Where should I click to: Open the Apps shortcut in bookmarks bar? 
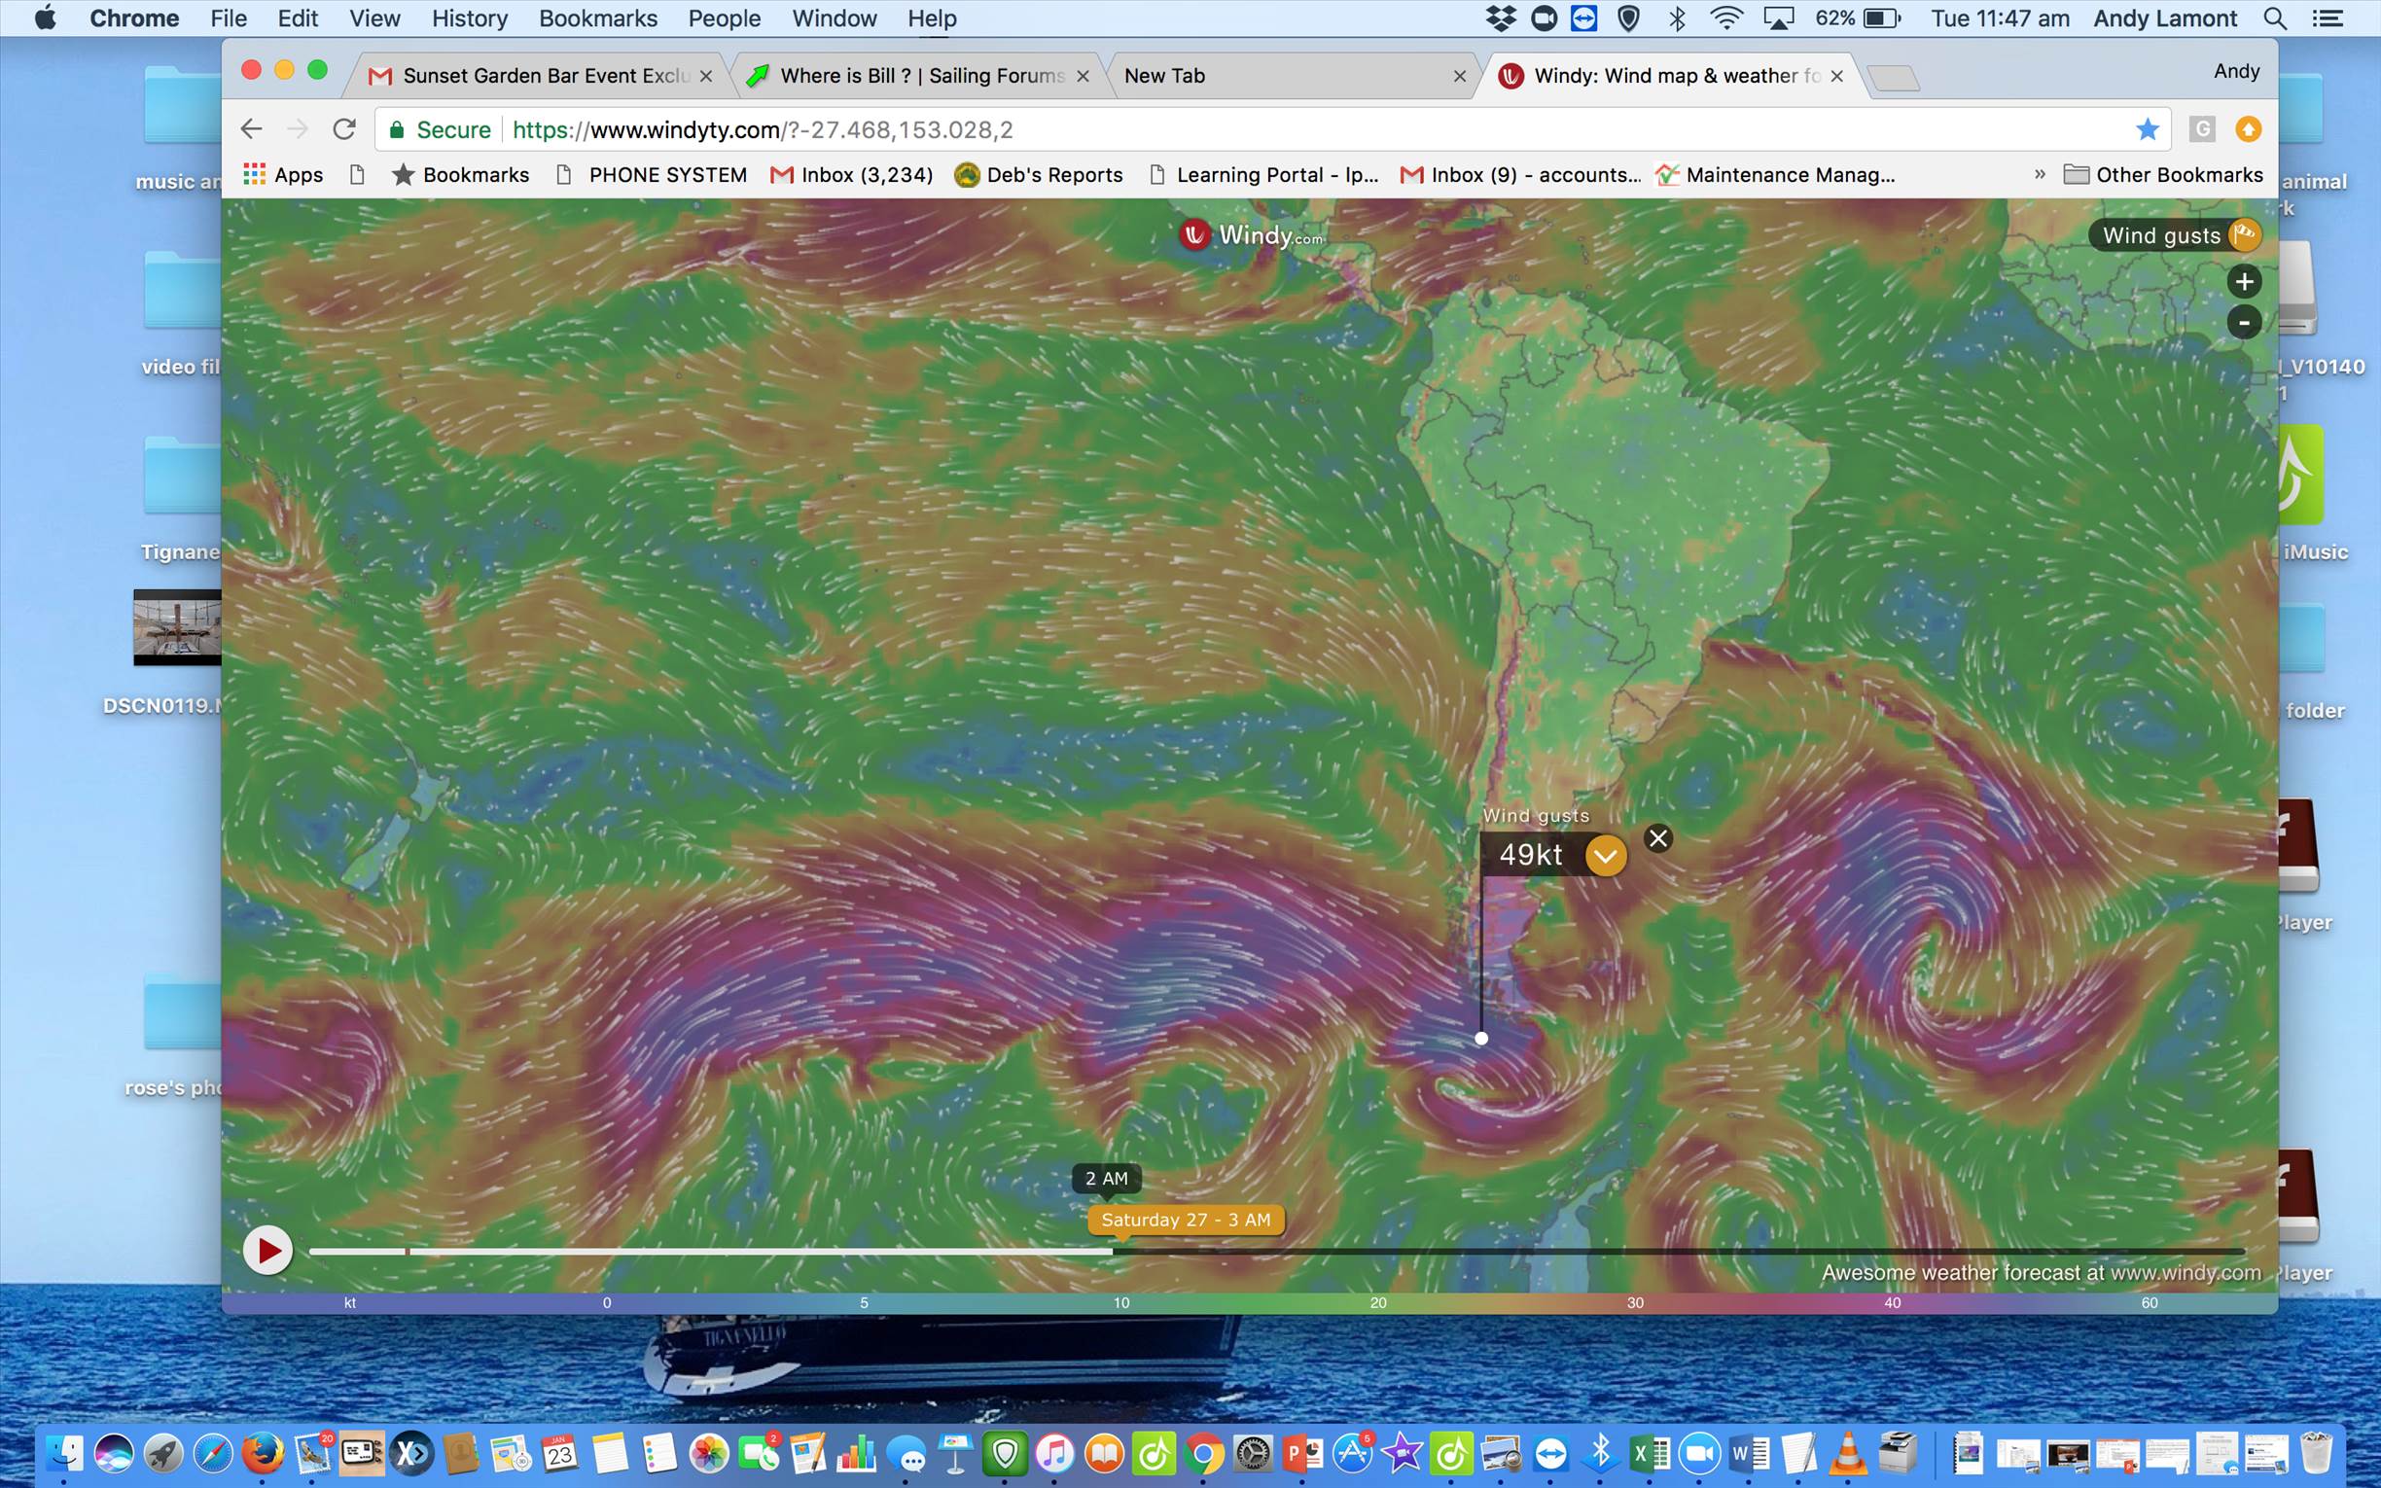coord(283,174)
